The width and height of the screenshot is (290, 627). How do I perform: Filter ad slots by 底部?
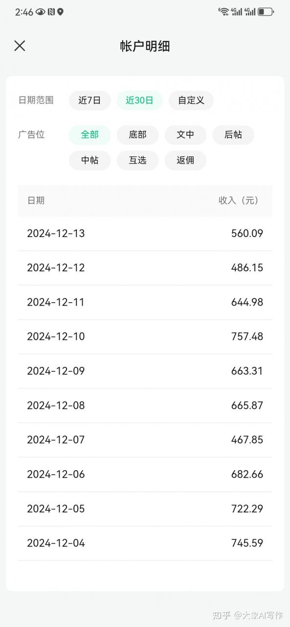pyautogui.click(x=137, y=135)
